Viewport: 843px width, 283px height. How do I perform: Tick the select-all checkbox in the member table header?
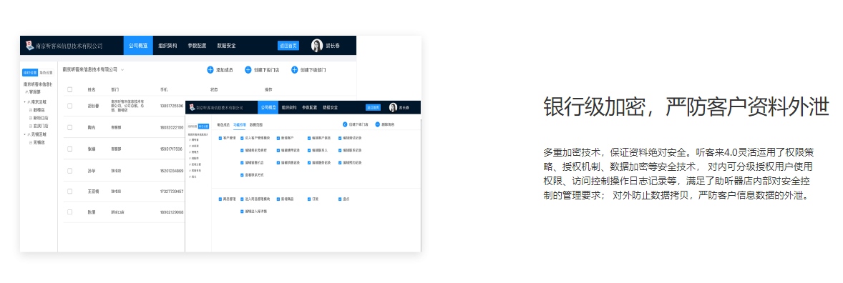pyautogui.click(x=70, y=89)
